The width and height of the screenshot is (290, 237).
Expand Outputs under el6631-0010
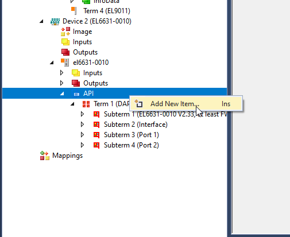point(61,83)
